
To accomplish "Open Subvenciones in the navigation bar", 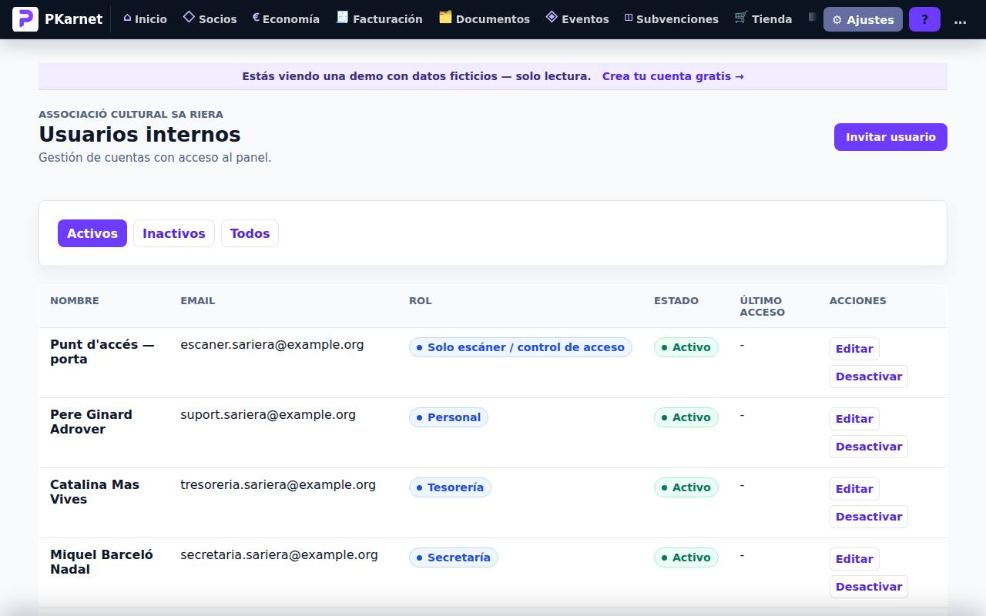I will point(671,19).
